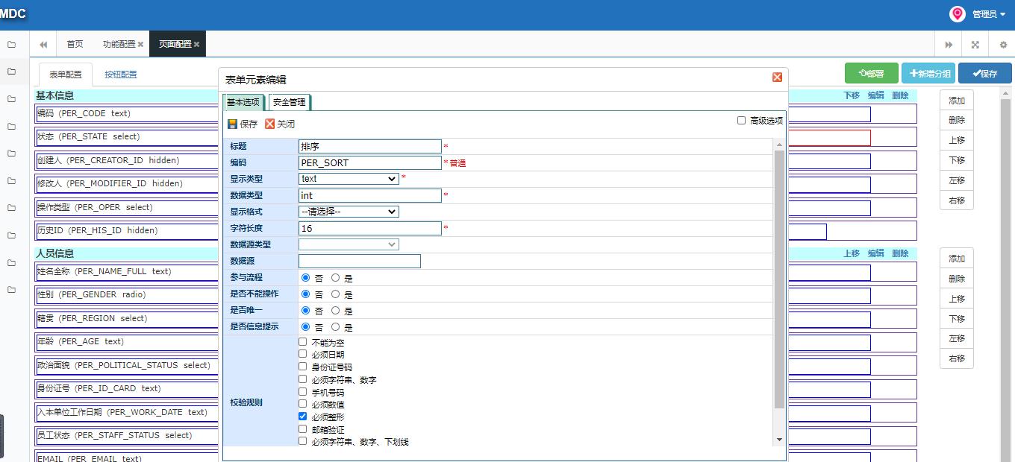The image size is (1015, 462).
Task: Close the 页面配置 tab via its x
Action: pos(196,45)
